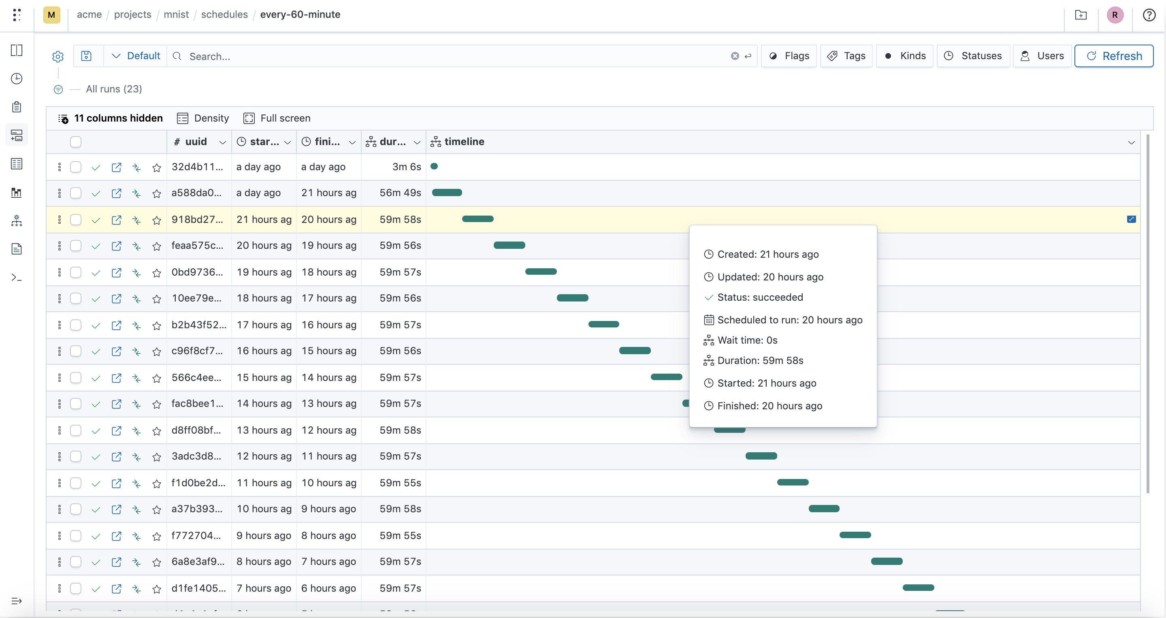Open row menu for run feaa575c
Image resolution: width=1166 pixels, height=618 pixels.
tap(59, 246)
